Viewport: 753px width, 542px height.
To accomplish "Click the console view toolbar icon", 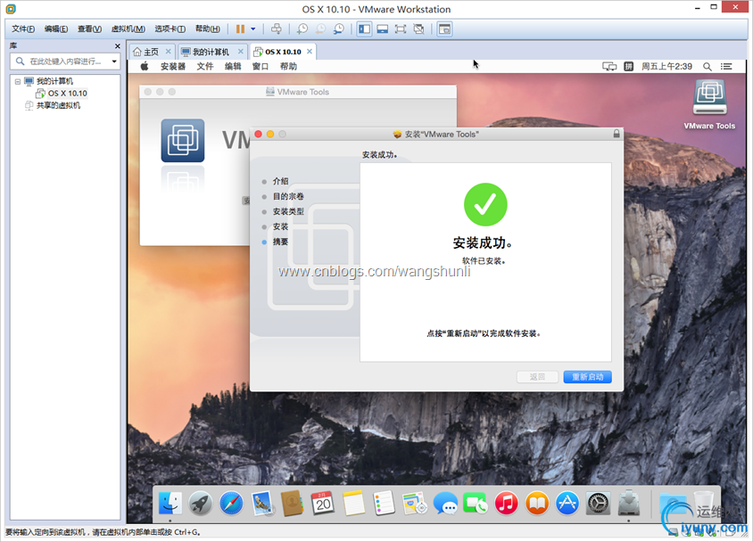I will tap(444, 29).
